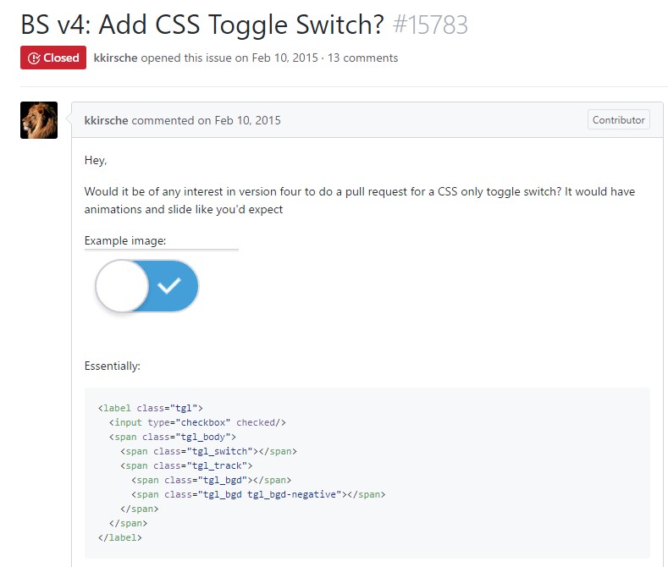Viewport: 668px width, 567px height.
Task: Toggle the white knob of the example switch
Action: click(123, 286)
